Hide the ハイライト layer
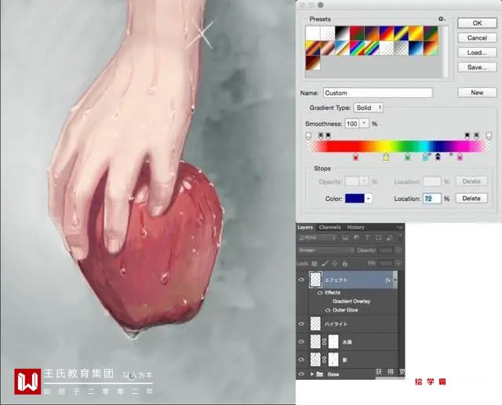Screen dimensions: 502x405 (301, 323)
